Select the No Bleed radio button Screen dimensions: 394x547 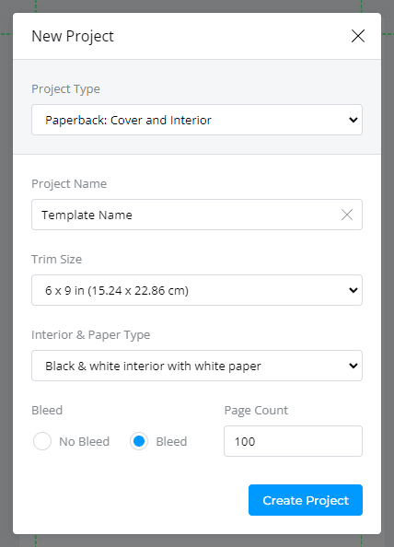pyautogui.click(x=42, y=441)
